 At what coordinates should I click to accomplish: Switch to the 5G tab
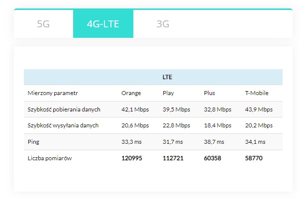43,24
